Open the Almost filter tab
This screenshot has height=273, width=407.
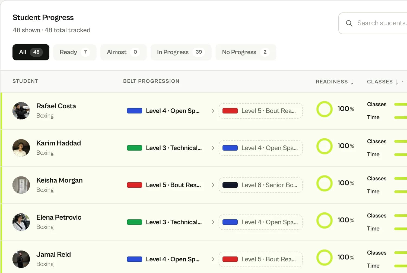click(123, 52)
